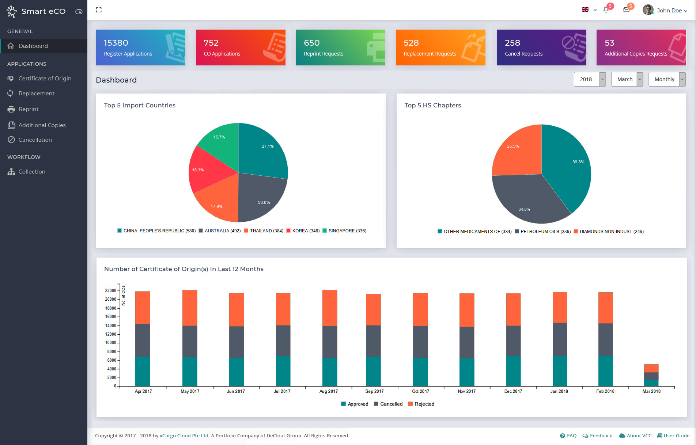
Task: Toggle Rejected series in bar chart legend
Action: pos(421,404)
